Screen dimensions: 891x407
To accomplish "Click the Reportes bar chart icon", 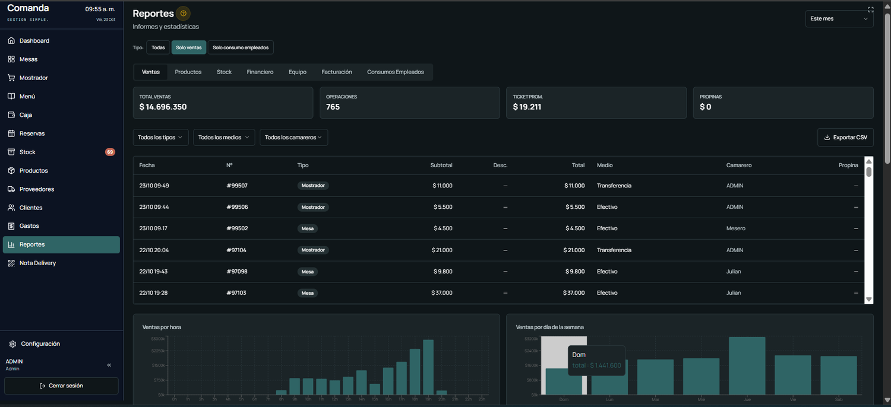I will pyautogui.click(x=11, y=244).
